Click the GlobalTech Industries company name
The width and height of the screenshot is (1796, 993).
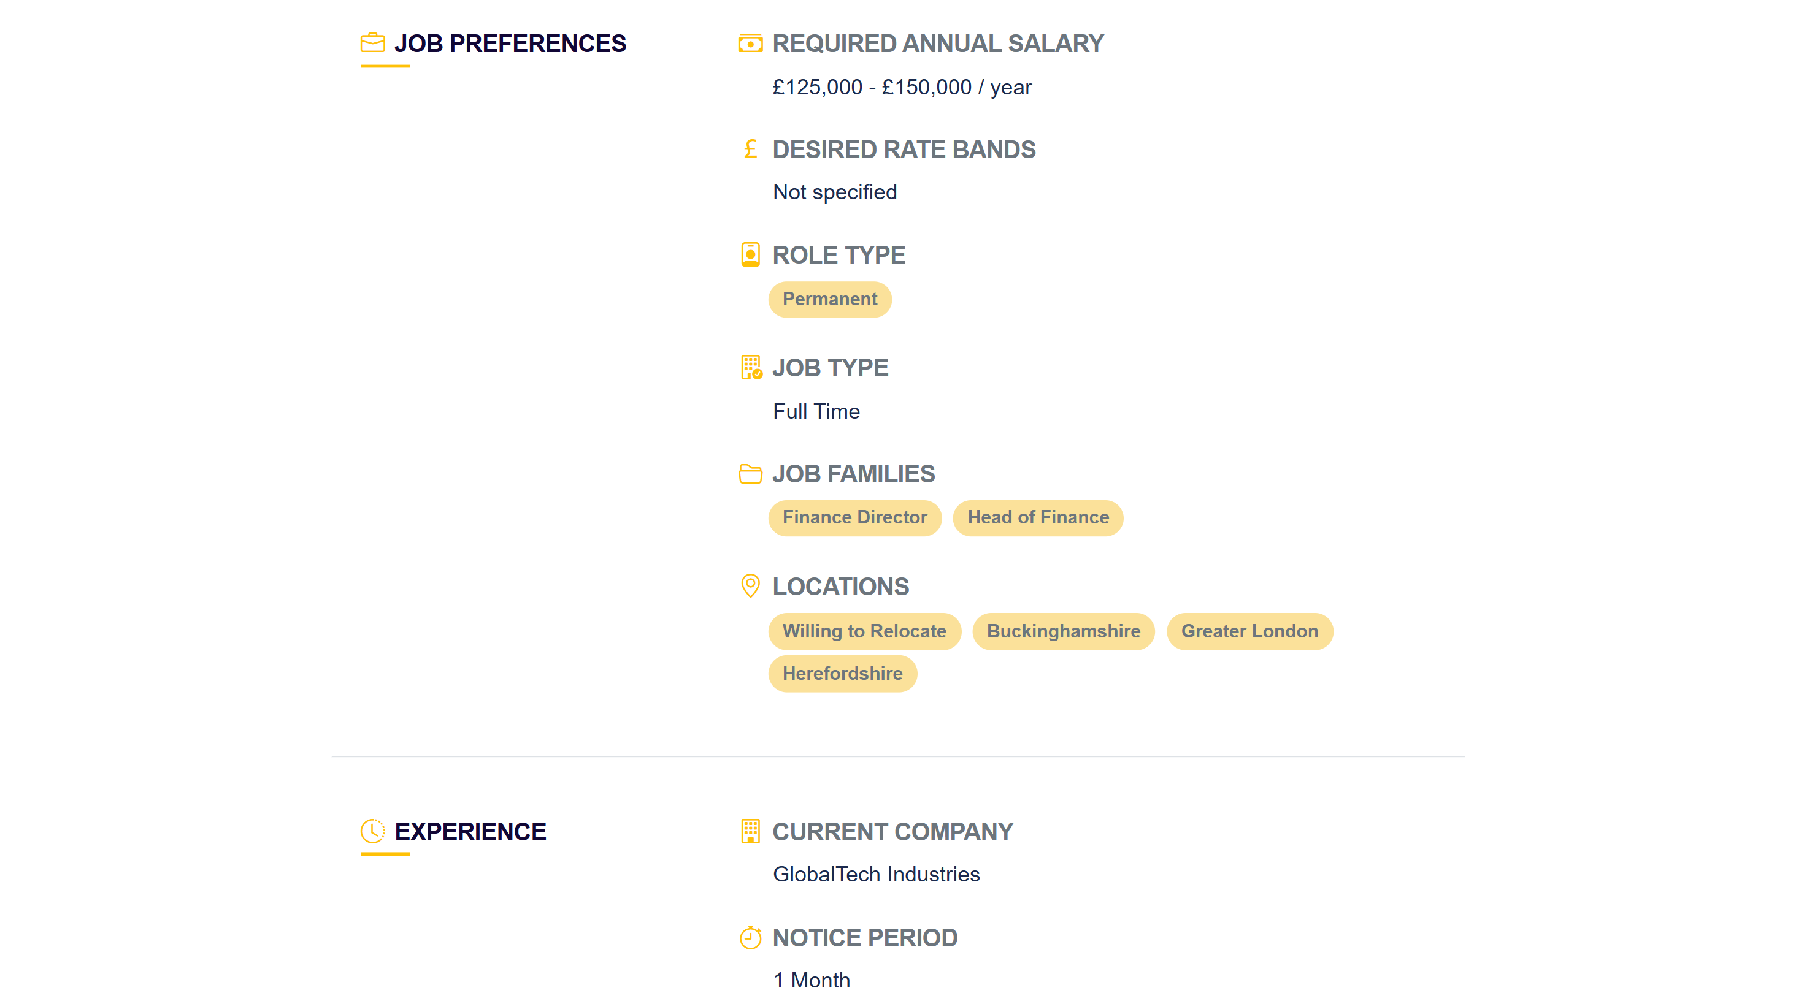(876, 874)
